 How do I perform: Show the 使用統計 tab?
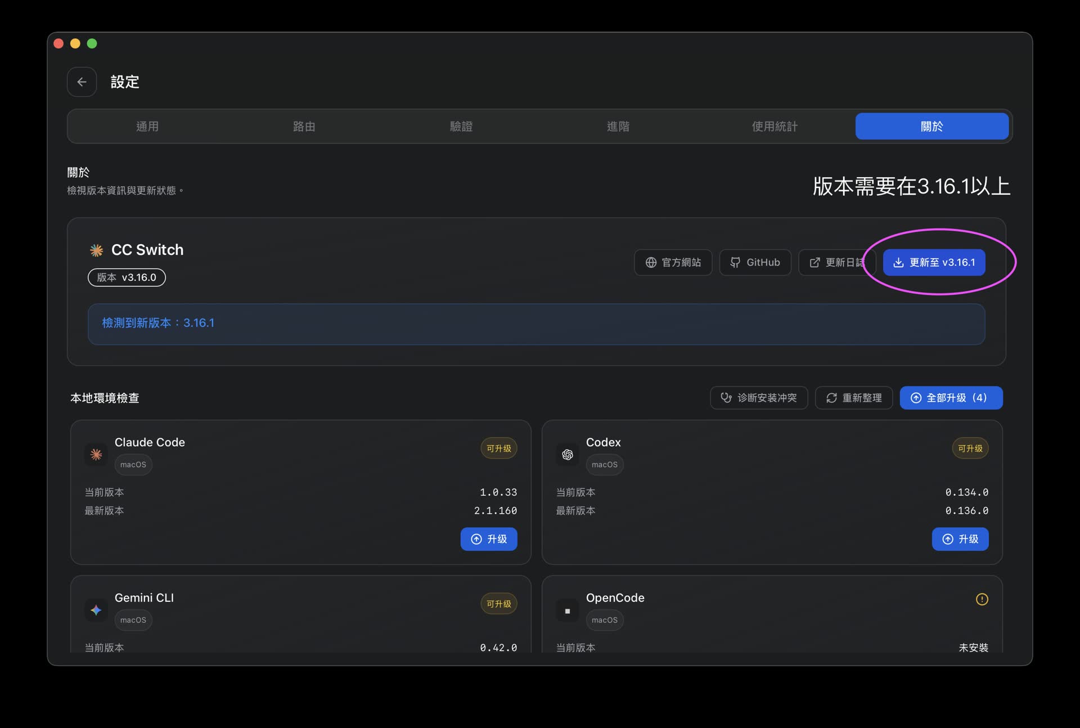775,127
